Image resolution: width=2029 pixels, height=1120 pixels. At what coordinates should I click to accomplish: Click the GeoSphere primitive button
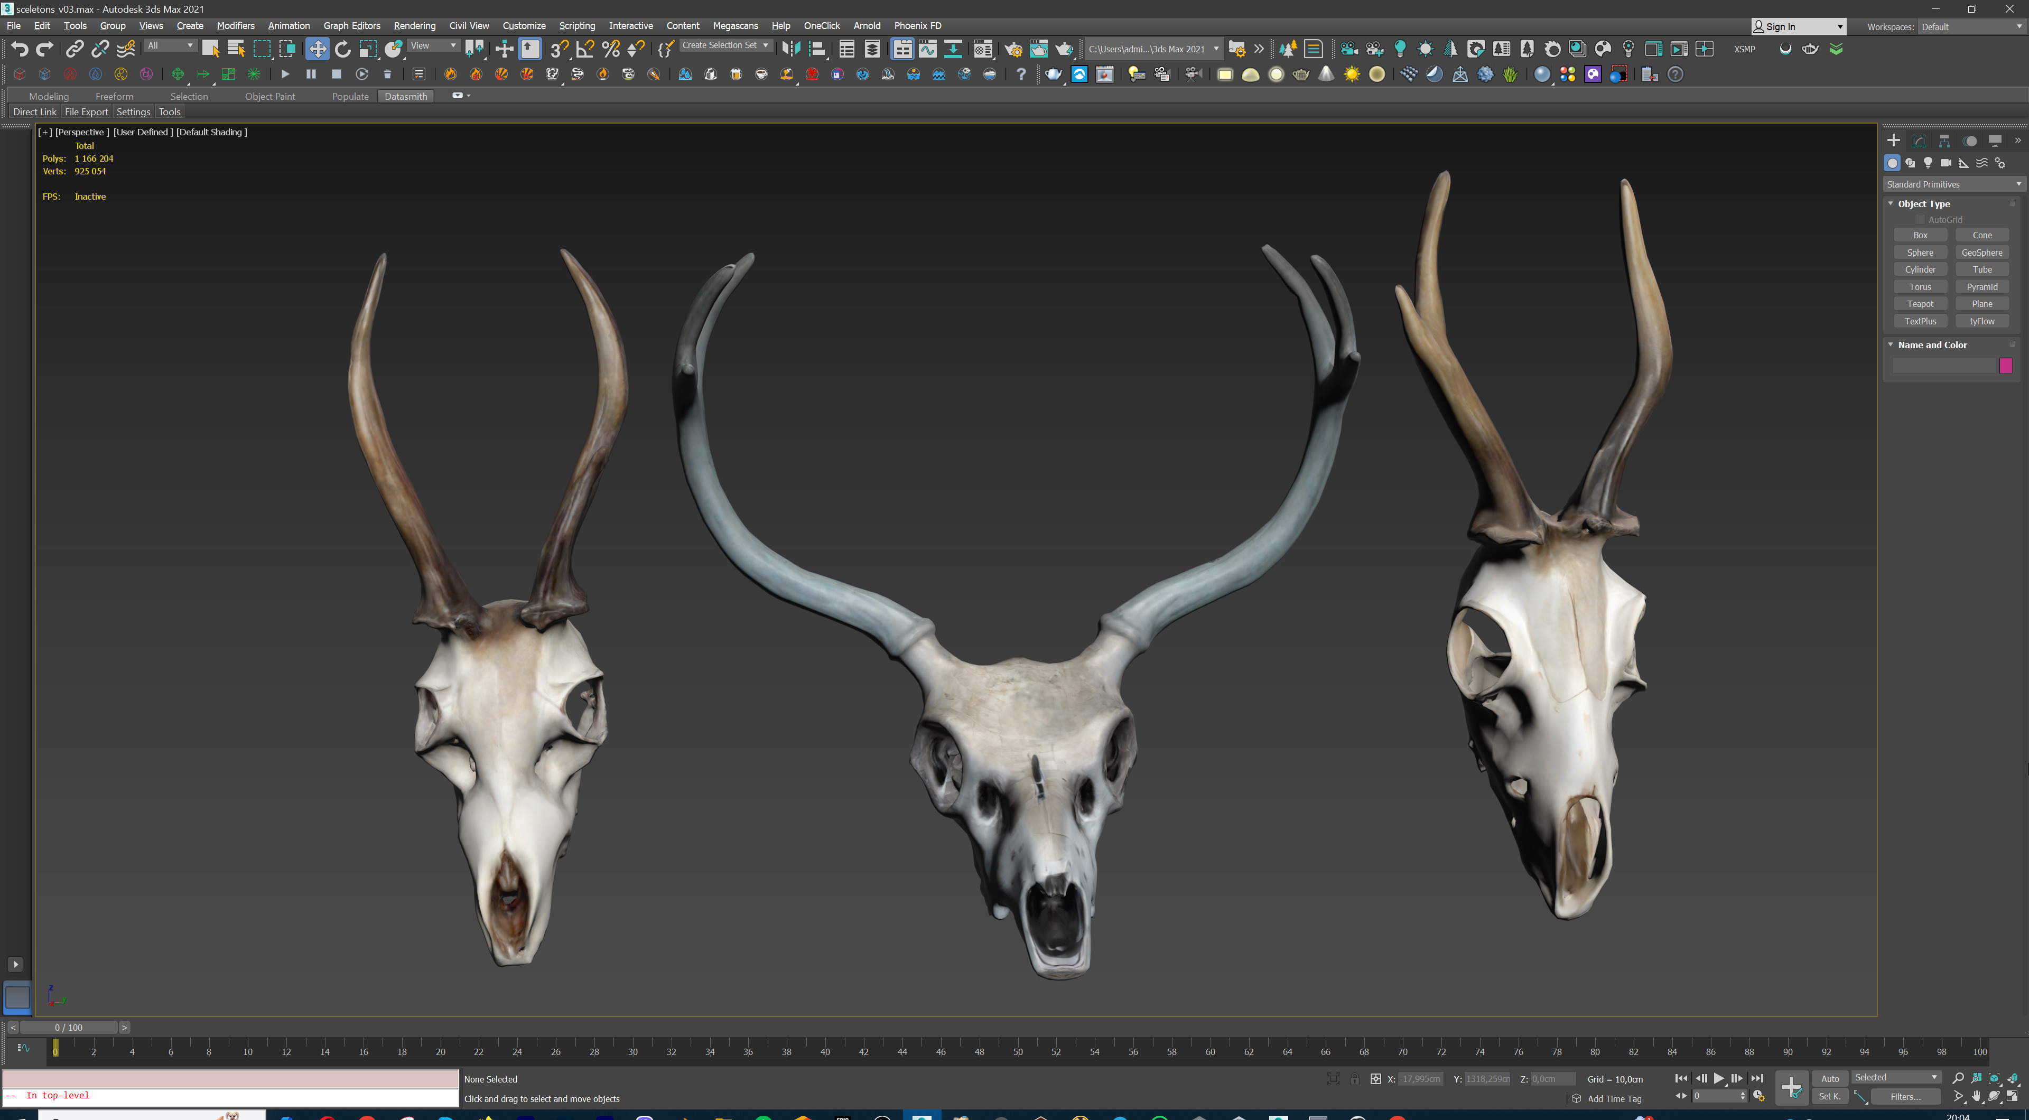tap(1982, 253)
